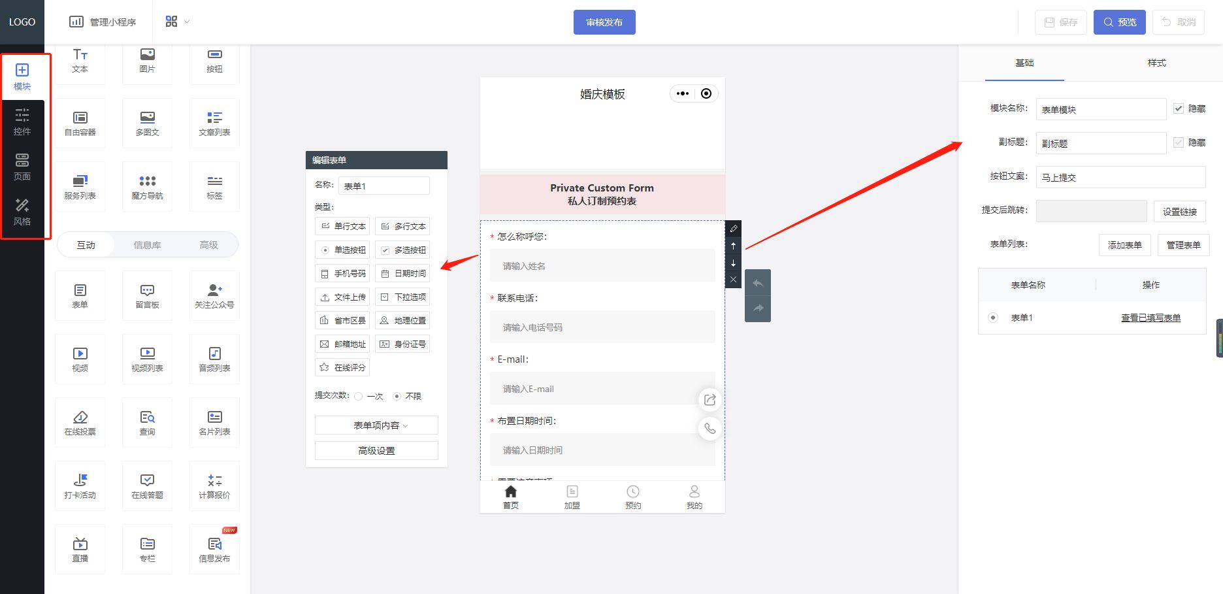
Task: Open the 页面 sidebar section
Action: [22, 167]
